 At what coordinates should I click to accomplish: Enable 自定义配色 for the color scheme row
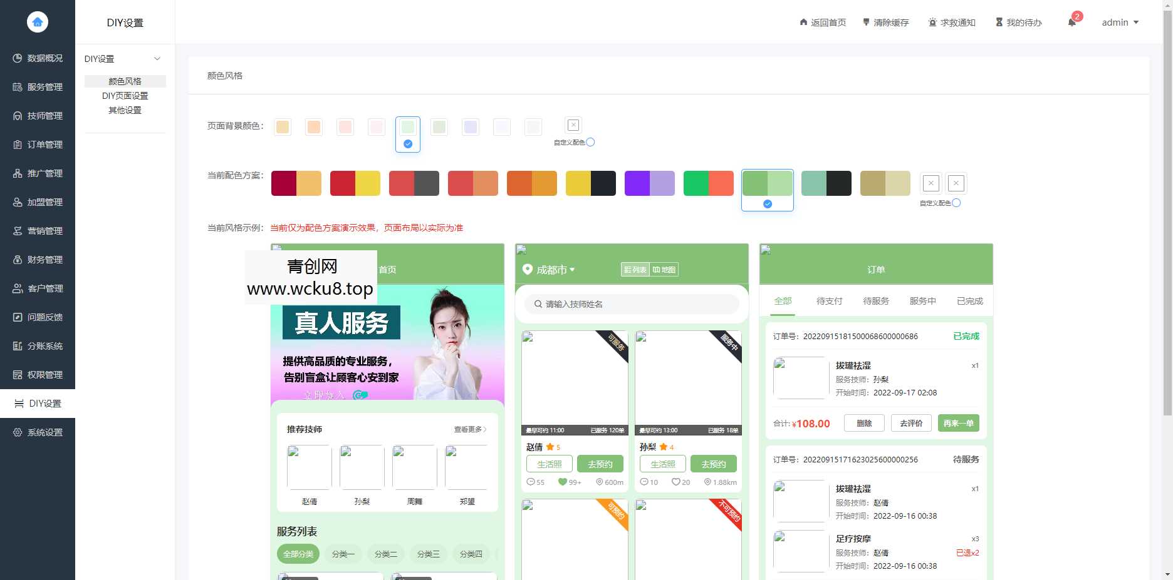pyautogui.click(x=956, y=202)
